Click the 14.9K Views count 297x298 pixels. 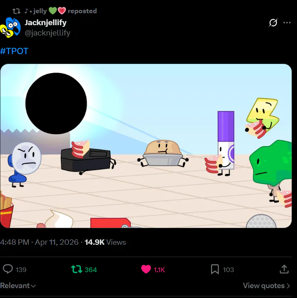click(105, 242)
